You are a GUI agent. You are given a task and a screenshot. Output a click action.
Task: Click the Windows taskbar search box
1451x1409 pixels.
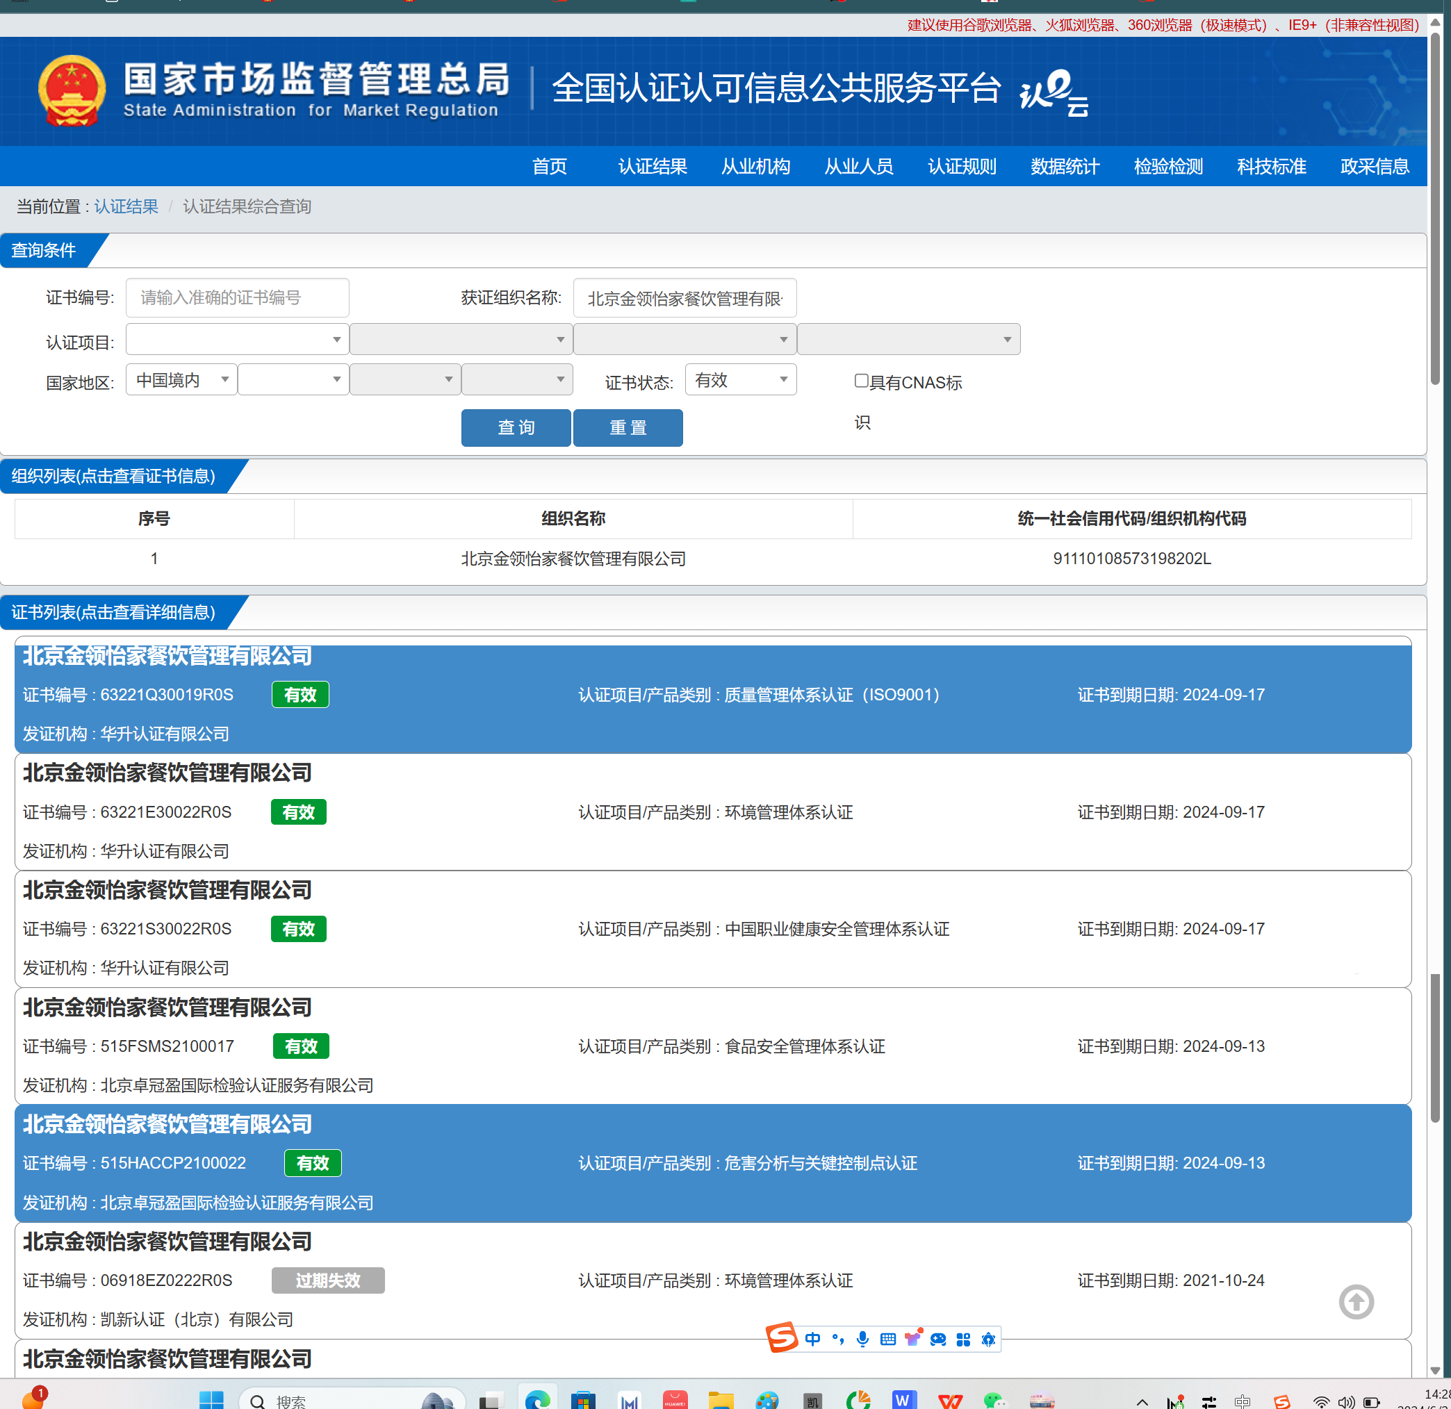pos(352,1399)
